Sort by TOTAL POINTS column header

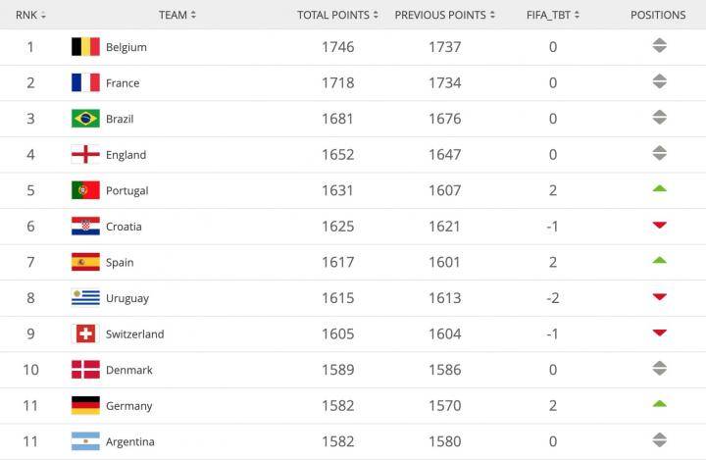point(338,15)
